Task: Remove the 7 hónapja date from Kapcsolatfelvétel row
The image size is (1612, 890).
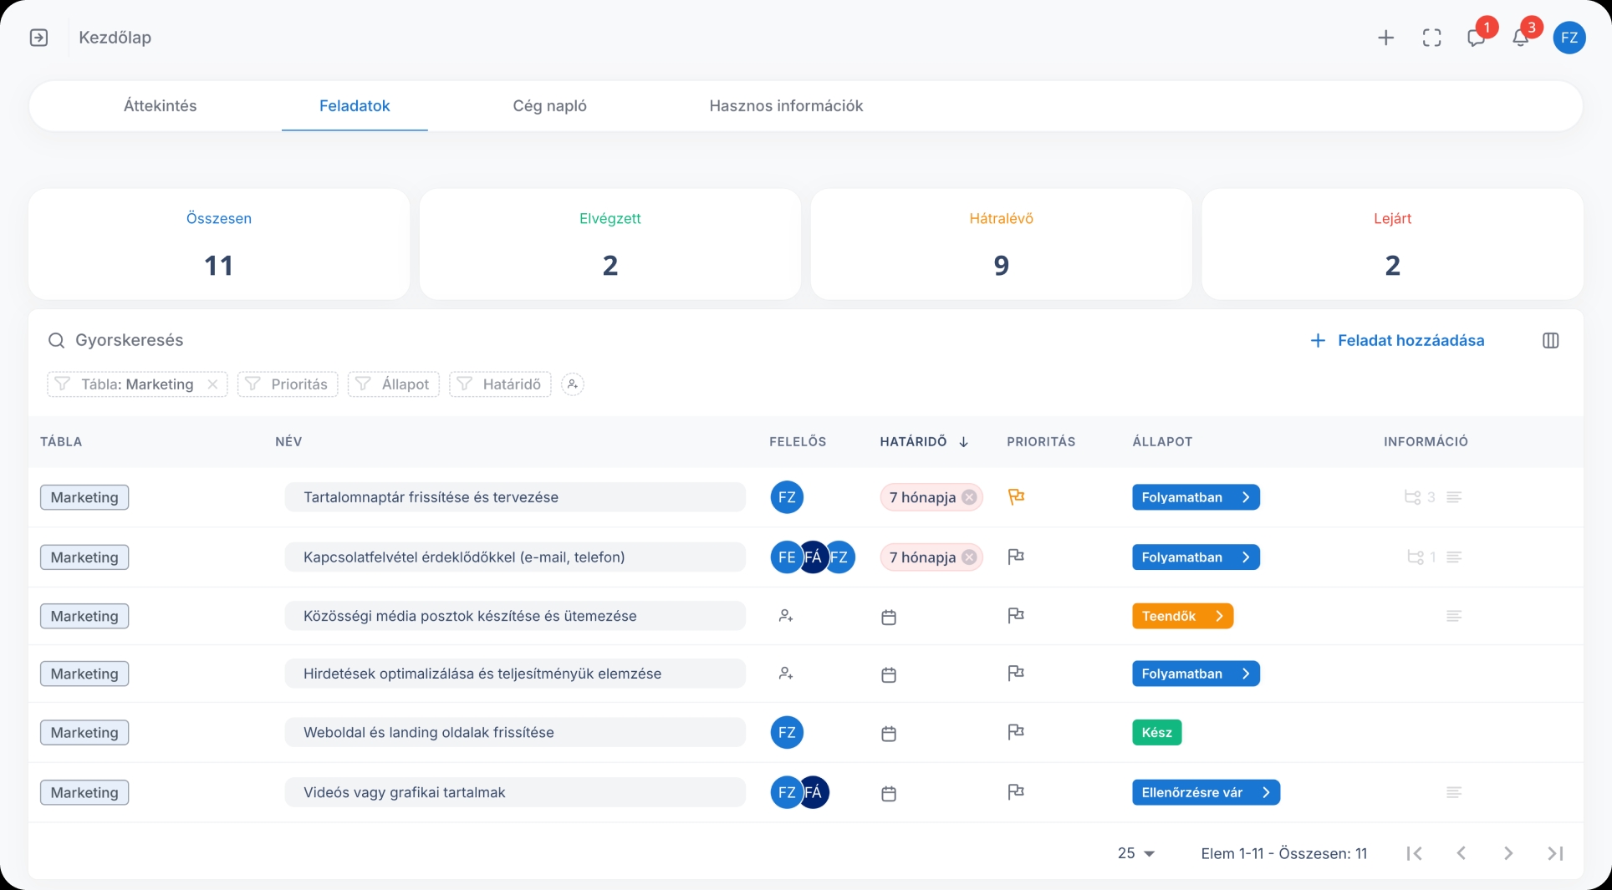Action: (971, 557)
